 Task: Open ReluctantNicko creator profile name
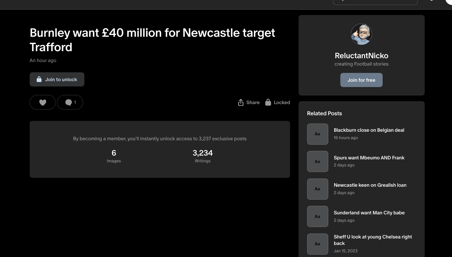(x=361, y=56)
